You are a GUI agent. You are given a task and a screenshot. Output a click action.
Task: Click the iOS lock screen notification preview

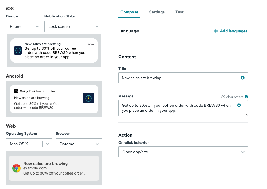[54, 51]
